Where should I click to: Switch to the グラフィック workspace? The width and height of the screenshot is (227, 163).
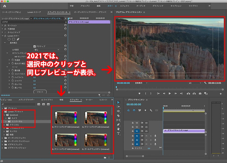coord(158,6)
